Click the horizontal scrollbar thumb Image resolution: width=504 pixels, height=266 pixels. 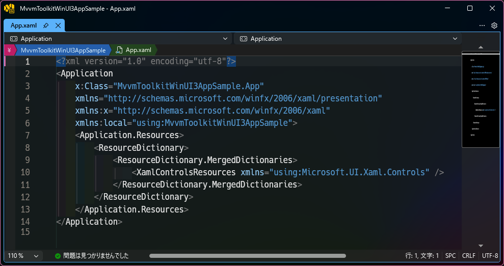248,256
